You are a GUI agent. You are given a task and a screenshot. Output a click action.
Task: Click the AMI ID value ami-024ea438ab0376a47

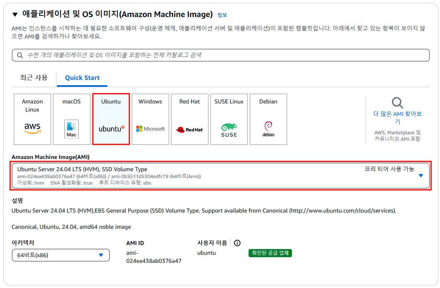click(x=154, y=257)
